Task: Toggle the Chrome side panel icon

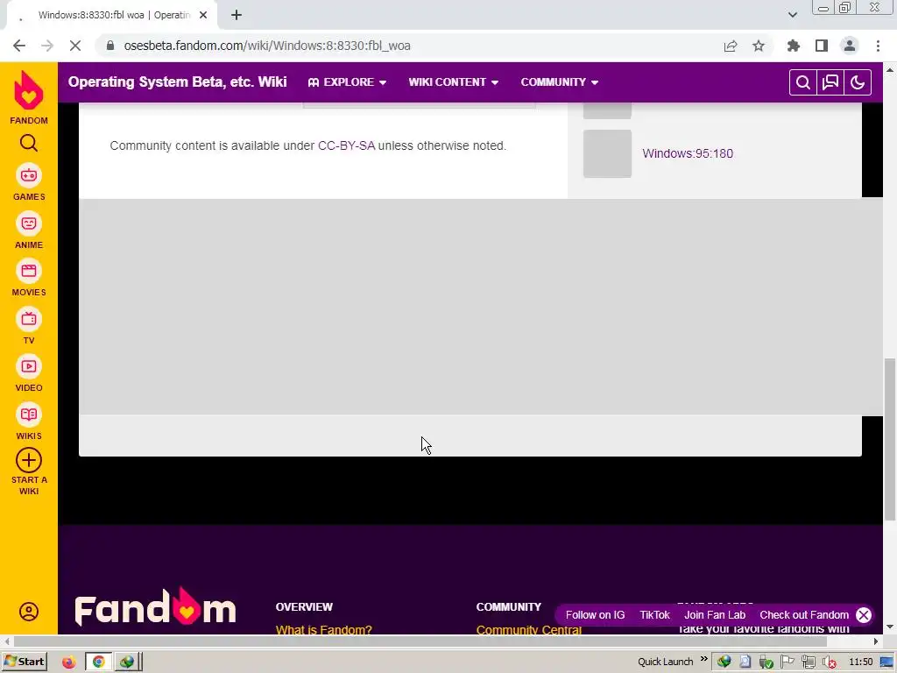Action: click(822, 46)
